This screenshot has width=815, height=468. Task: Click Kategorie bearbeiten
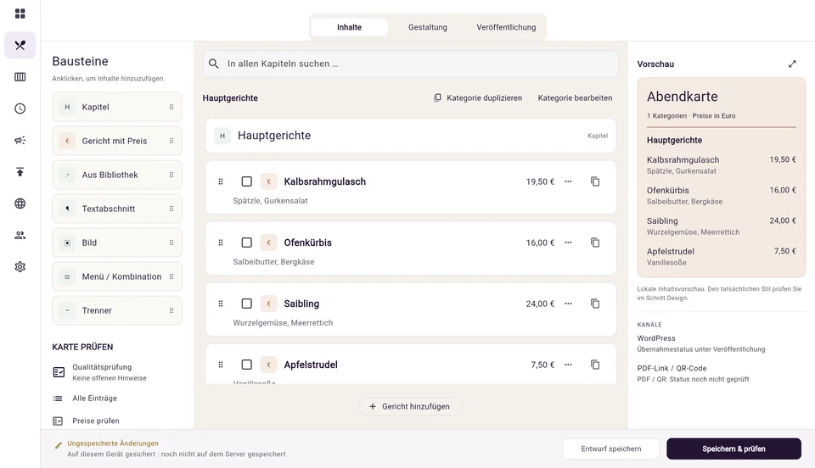point(575,97)
